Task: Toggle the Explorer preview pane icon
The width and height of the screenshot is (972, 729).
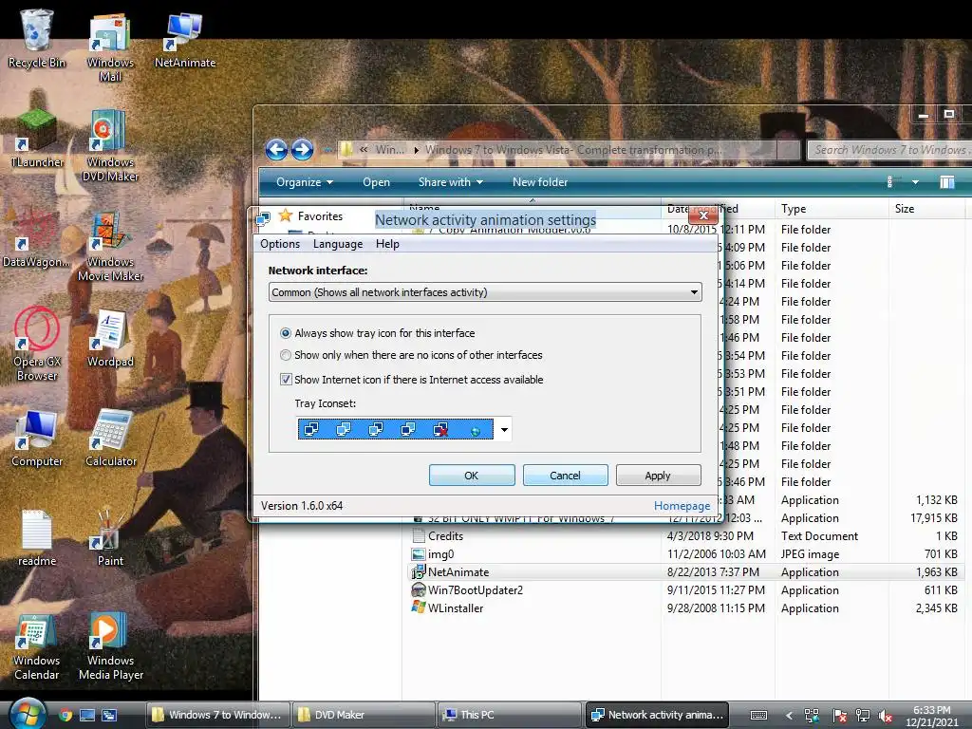Action: coord(947,181)
